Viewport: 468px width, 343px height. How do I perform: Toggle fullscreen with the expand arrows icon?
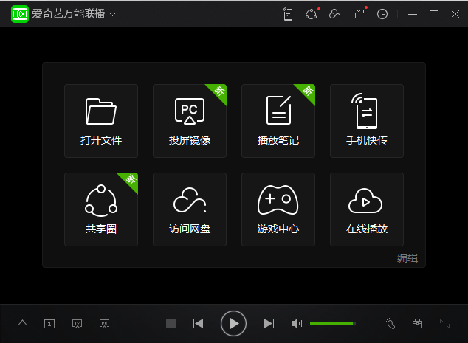pos(444,323)
